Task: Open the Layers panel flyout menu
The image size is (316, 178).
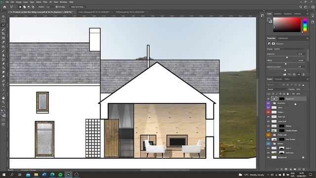Action: click(307, 79)
